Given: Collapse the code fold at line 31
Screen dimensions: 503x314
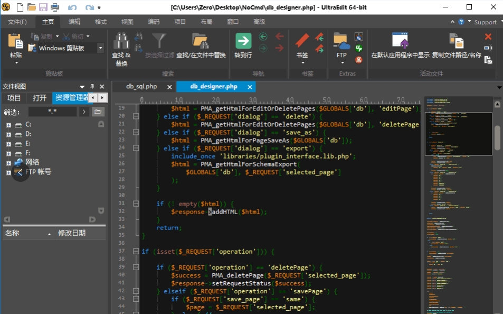Looking at the screenshot, I should (x=136, y=204).
